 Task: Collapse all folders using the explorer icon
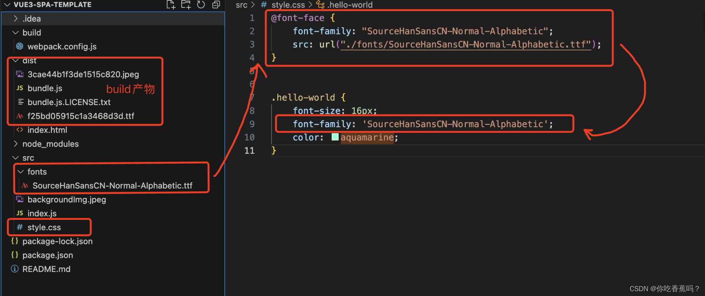[216, 5]
